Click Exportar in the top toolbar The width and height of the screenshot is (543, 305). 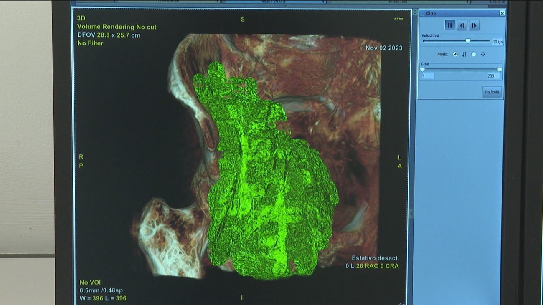[497, 1]
